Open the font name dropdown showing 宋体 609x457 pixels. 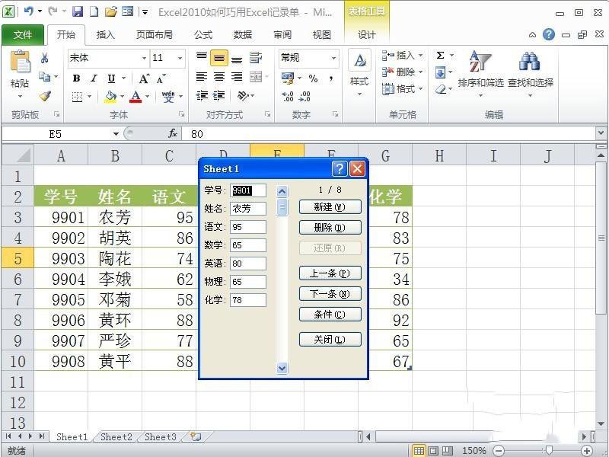click(106, 58)
